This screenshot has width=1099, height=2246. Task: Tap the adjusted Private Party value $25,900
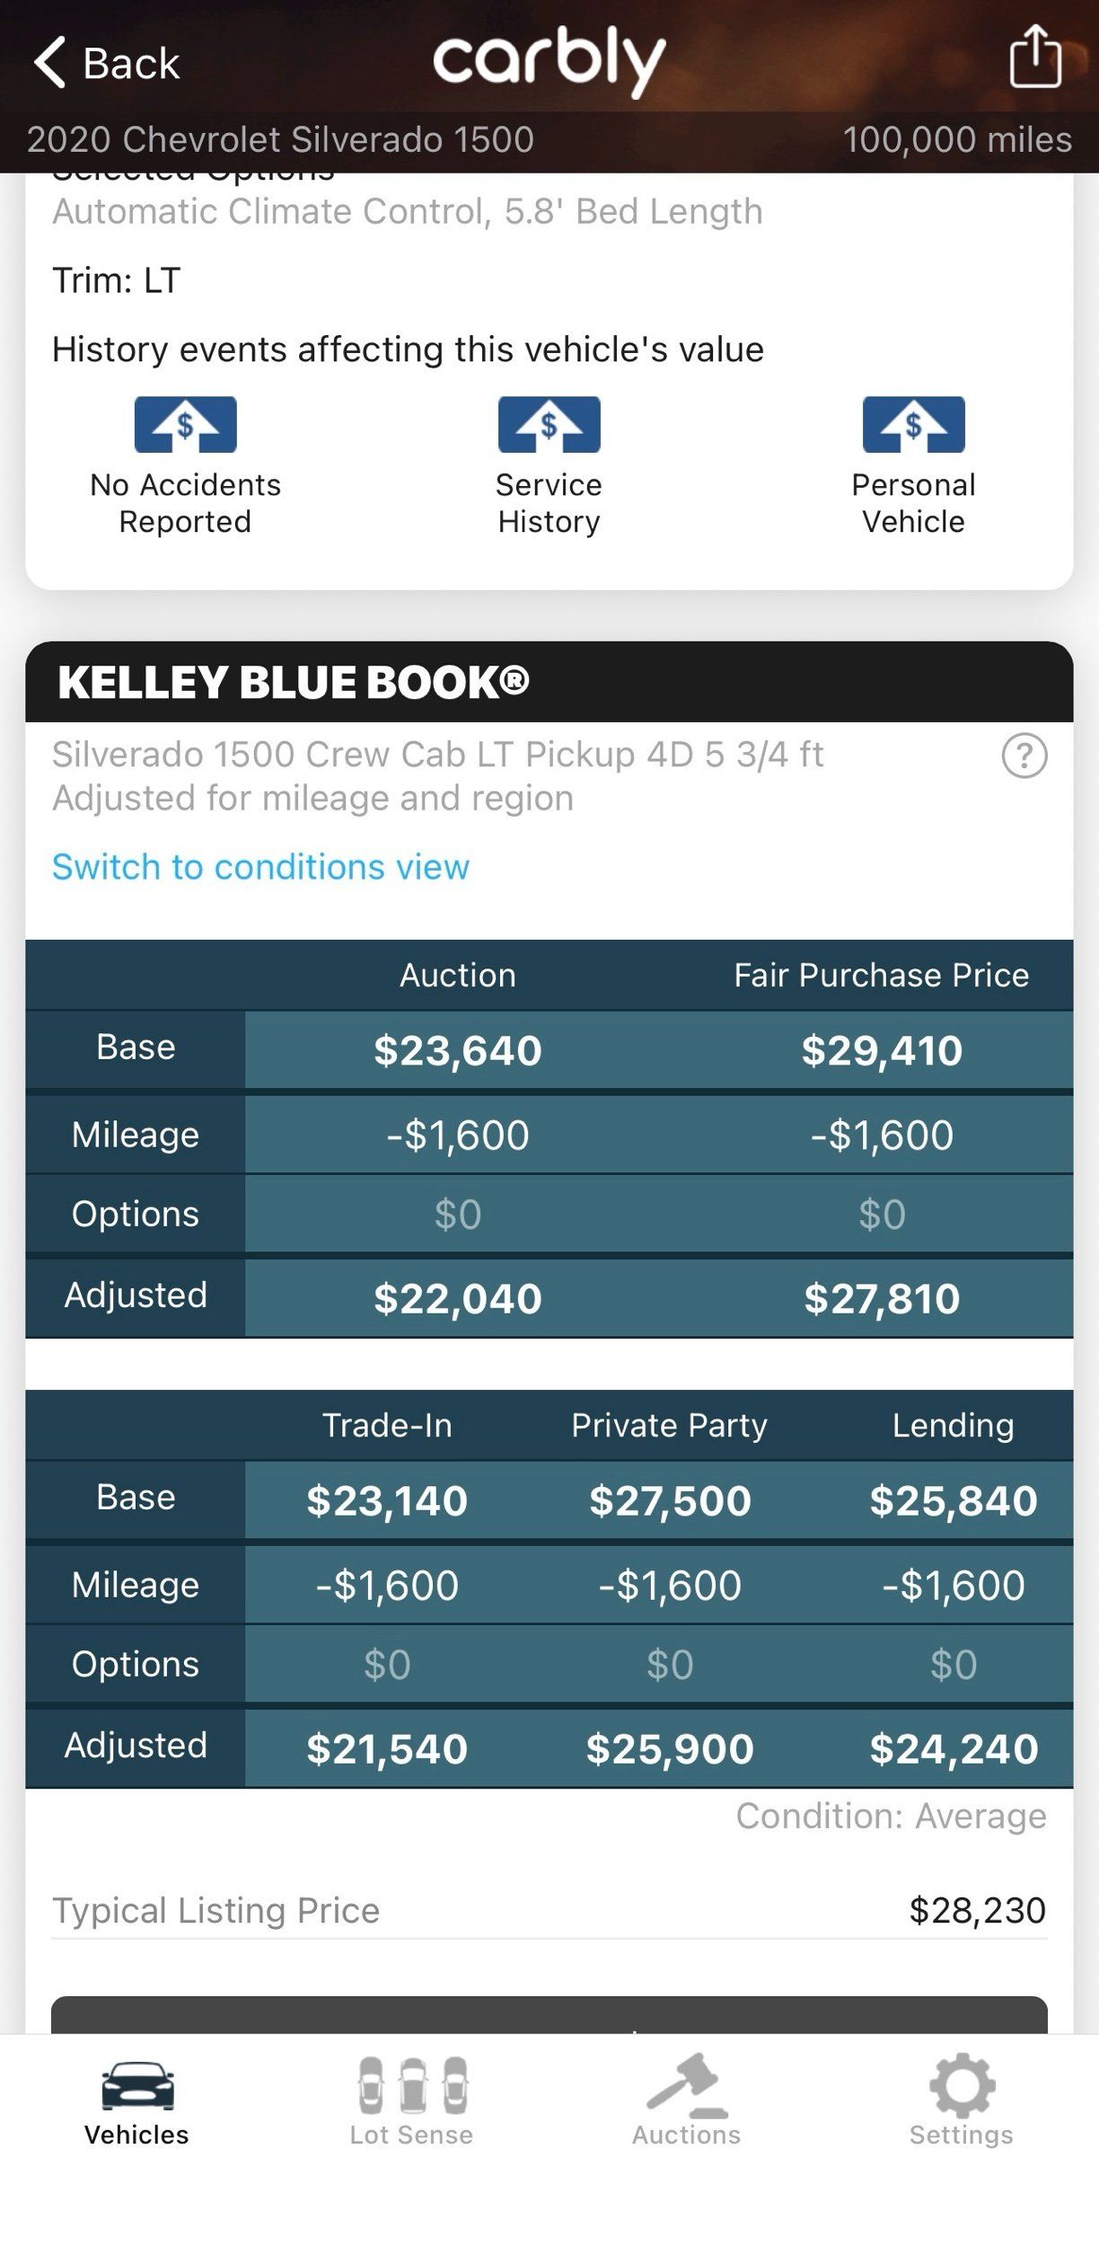[x=670, y=1748]
